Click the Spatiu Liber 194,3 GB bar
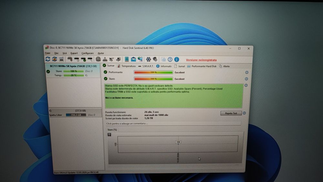 click(x=76, y=115)
